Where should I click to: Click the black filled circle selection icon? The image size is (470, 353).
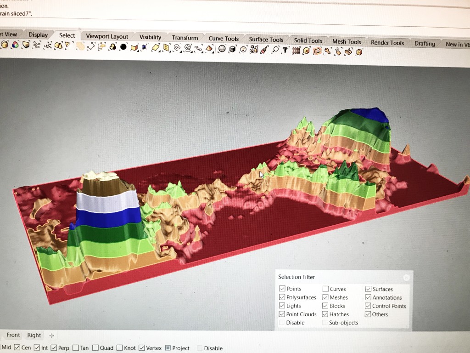pyautogui.click(x=123, y=47)
